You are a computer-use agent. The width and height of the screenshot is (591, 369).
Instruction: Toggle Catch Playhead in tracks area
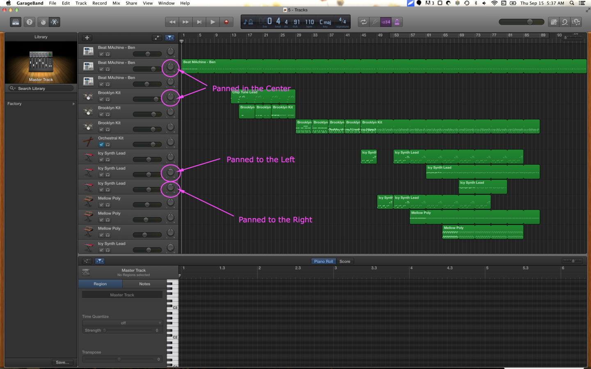pos(170,38)
